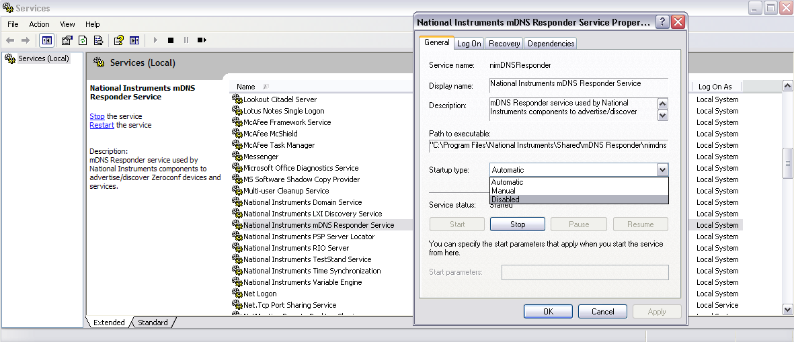Click the services list scroll-down arrow
The image size is (794, 342).
[x=787, y=310]
